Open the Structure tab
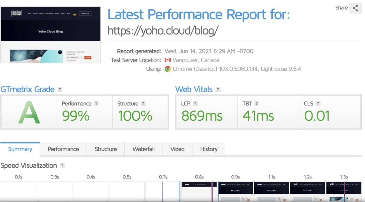 click(x=106, y=149)
